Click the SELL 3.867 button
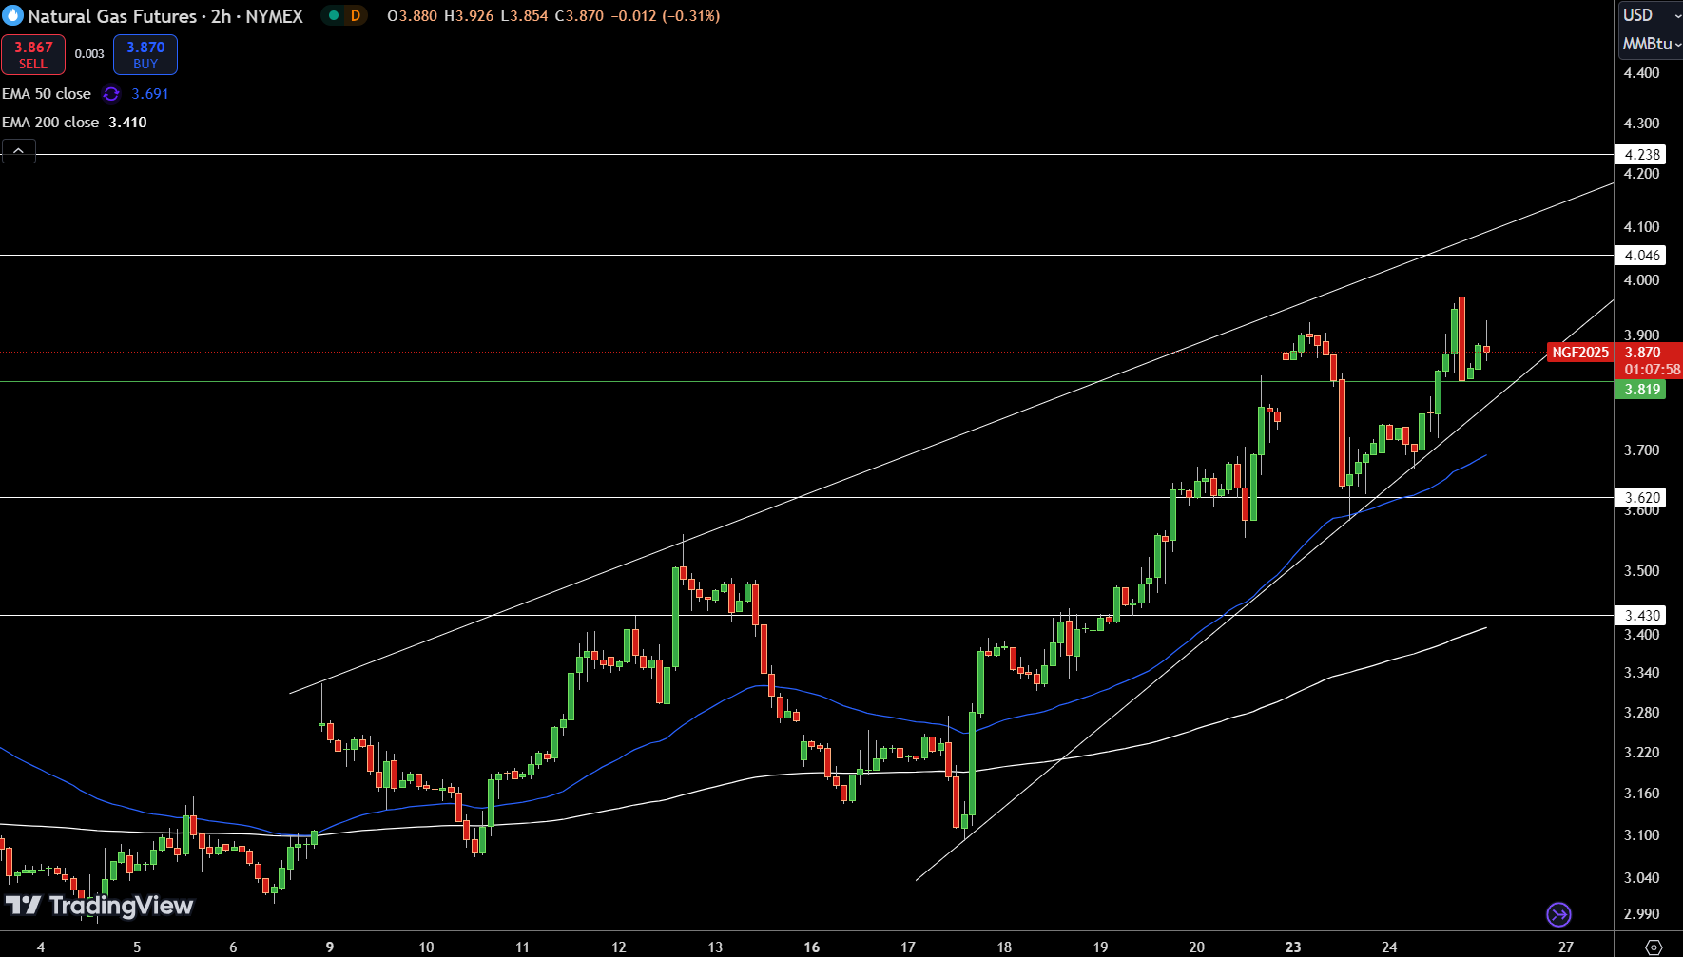Image resolution: width=1683 pixels, height=957 pixels. (33, 54)
